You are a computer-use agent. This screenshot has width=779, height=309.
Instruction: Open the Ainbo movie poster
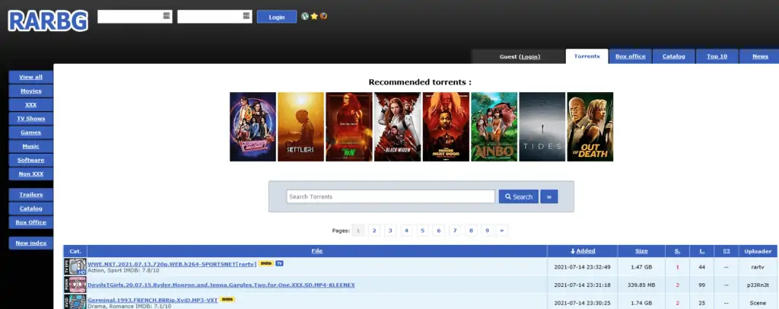494,126
